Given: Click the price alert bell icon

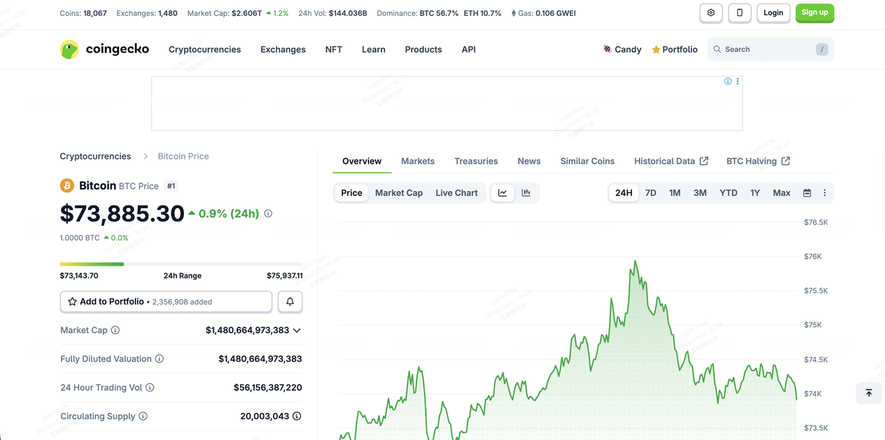Looking at the screenshot, I should pos(290,302).
